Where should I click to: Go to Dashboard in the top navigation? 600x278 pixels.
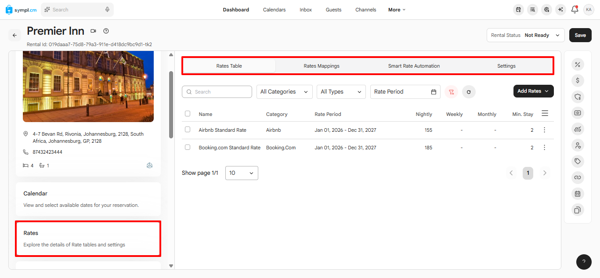tap(236, 10)
